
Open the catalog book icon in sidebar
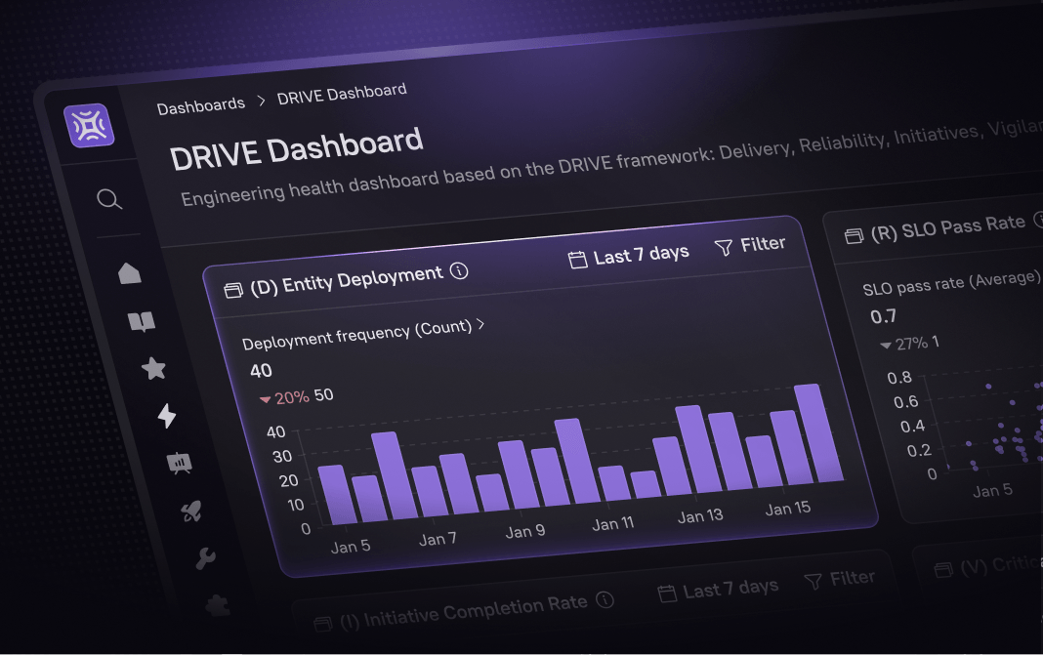pyautogui.click(x=142, y=322)
